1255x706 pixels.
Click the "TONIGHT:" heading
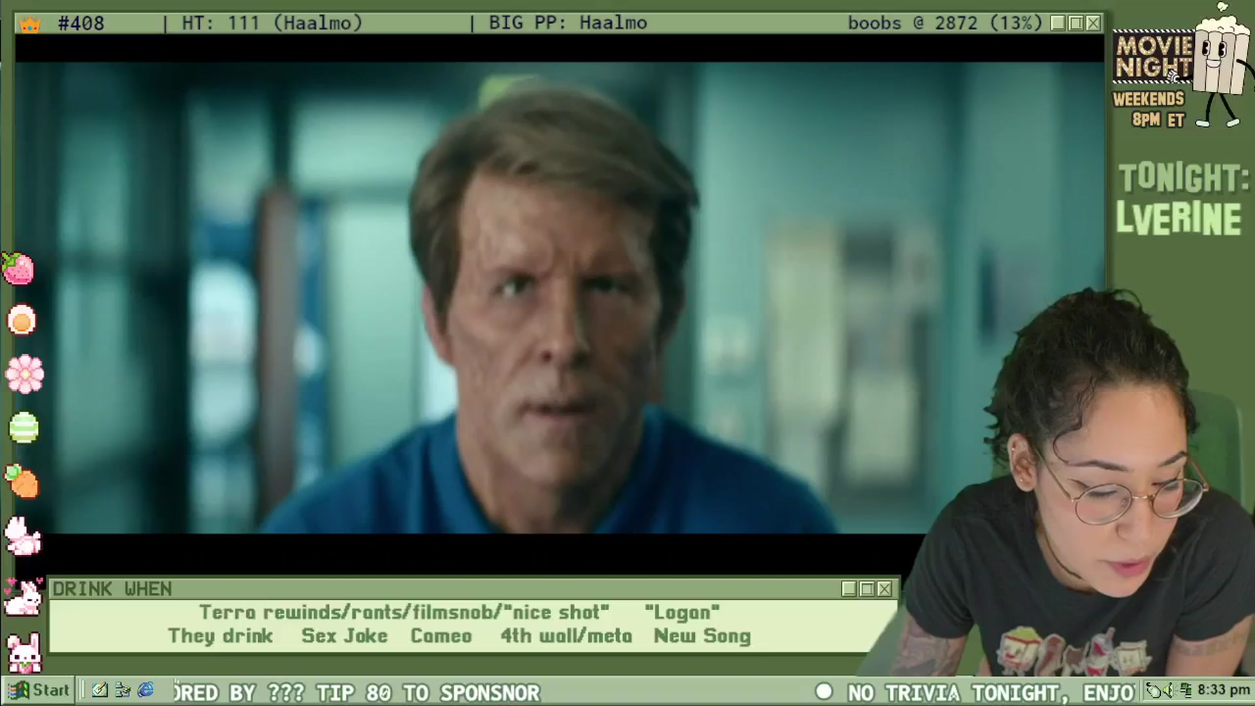1184,178
